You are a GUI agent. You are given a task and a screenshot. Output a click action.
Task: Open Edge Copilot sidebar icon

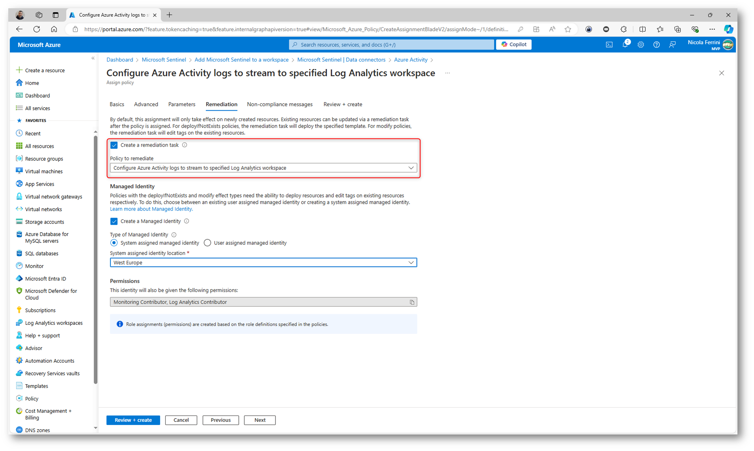click(728, 29)
